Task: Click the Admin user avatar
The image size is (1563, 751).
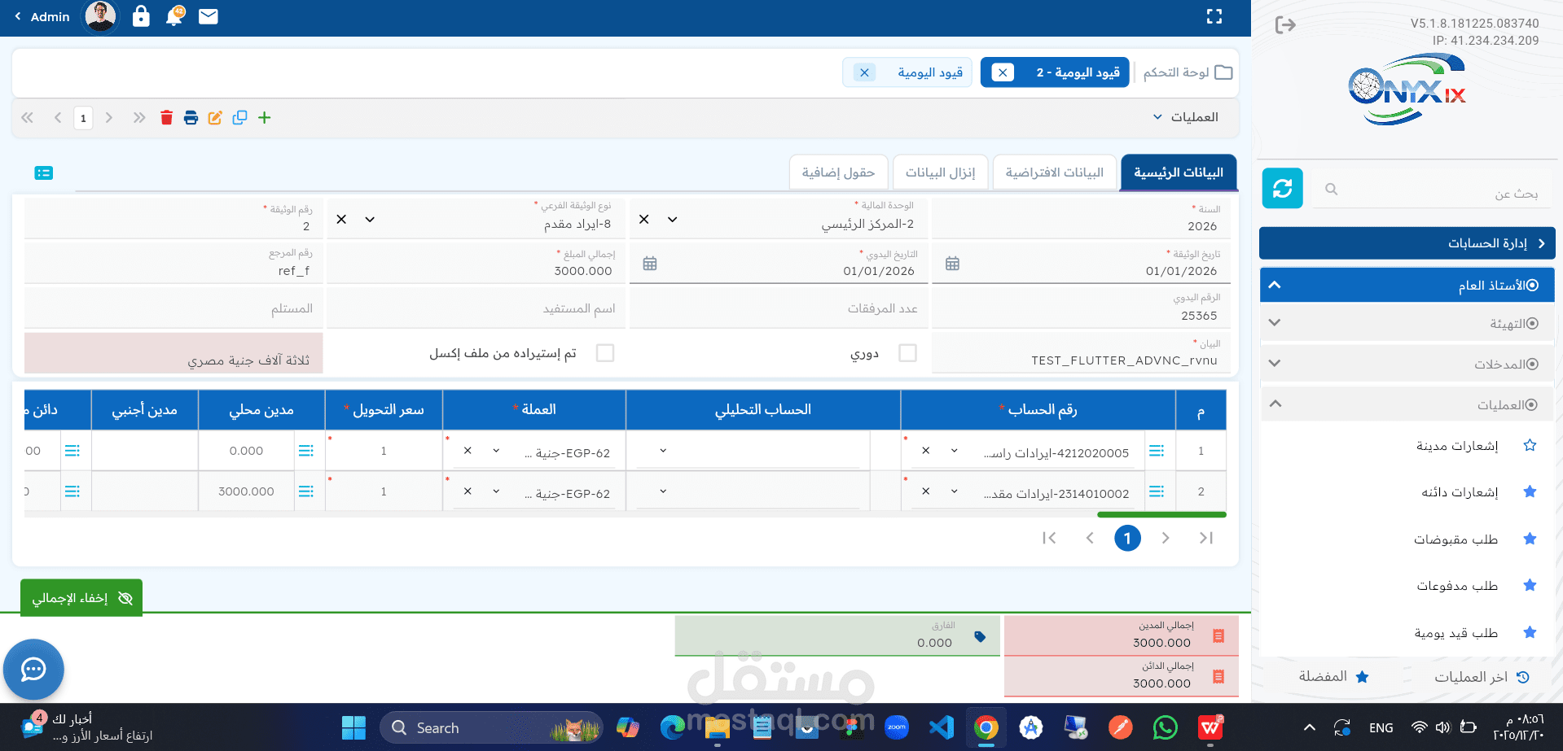Action: pos(100,16)
